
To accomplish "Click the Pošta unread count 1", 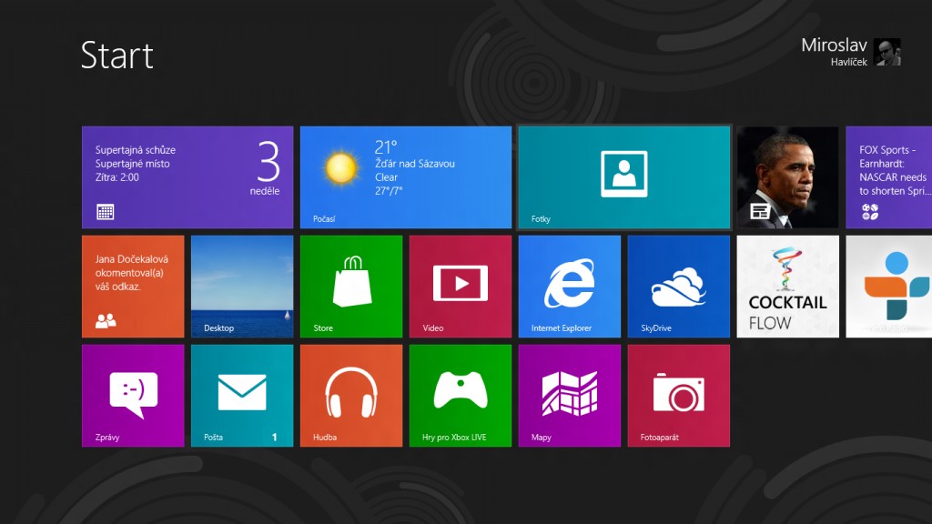I will 275,438.
